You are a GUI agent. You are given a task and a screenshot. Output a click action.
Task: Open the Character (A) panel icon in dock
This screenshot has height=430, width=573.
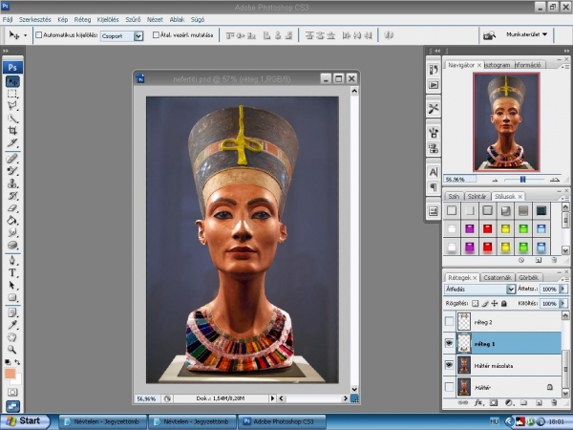point(434,172)
